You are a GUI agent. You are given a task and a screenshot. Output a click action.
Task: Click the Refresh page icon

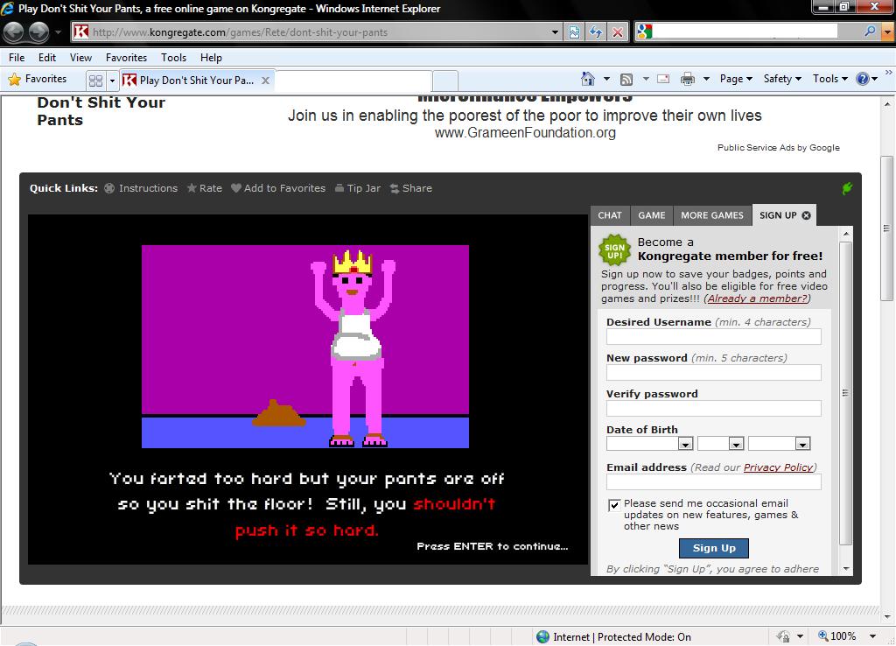(x=596, y=32)
